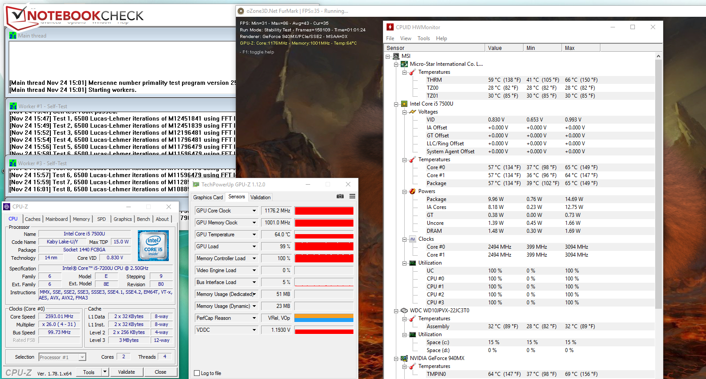Click the CPU-Z Validate button
The image size is (706, 379).
pyautogui.click(x=126, y=372)
